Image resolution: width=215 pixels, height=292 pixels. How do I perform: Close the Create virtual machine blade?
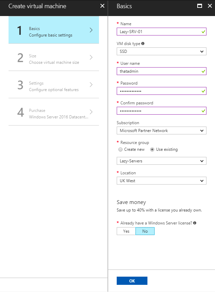[x=102, y=6]
